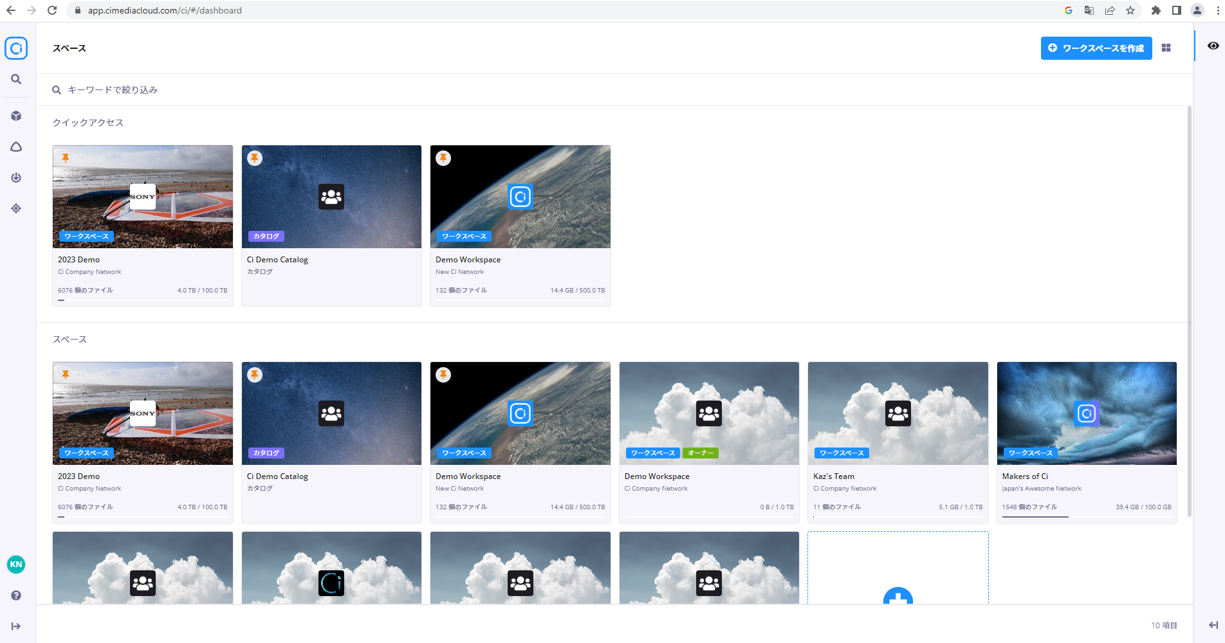Open 2023 Demo thumbnail in Quick Access

point(143,197)
